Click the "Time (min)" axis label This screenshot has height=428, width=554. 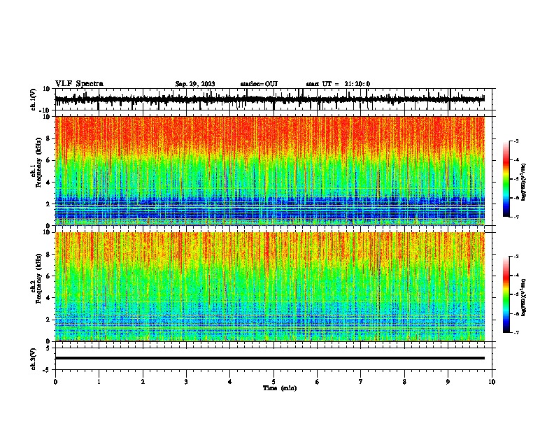pos(280,388)
